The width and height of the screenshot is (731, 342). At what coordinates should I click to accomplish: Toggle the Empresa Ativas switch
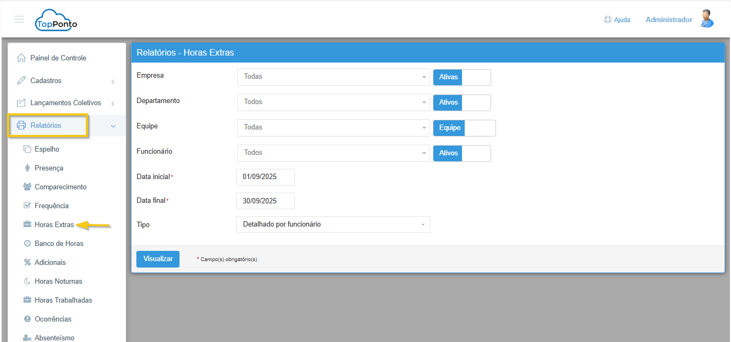(x=462, y=77)
